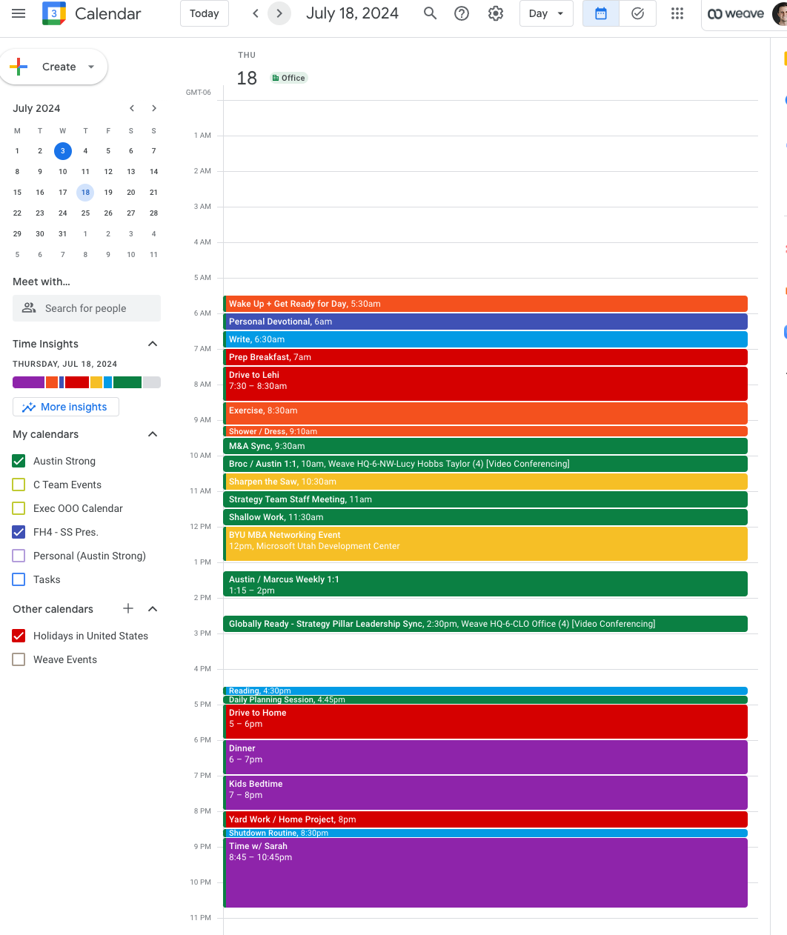Image resolution: width=787 pixels, height=935 pixels.
Task: Switch to Tasks view checkmark icon
Action: [x=637, y=13]
